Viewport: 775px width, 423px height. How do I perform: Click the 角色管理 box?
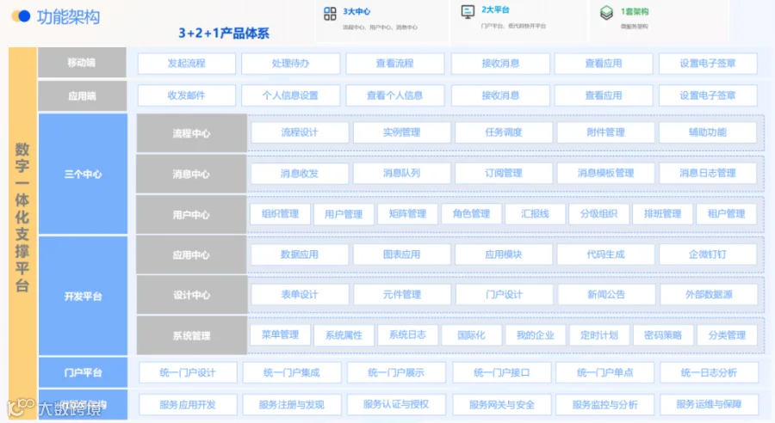pyautogui.click(x=471, y=214)
